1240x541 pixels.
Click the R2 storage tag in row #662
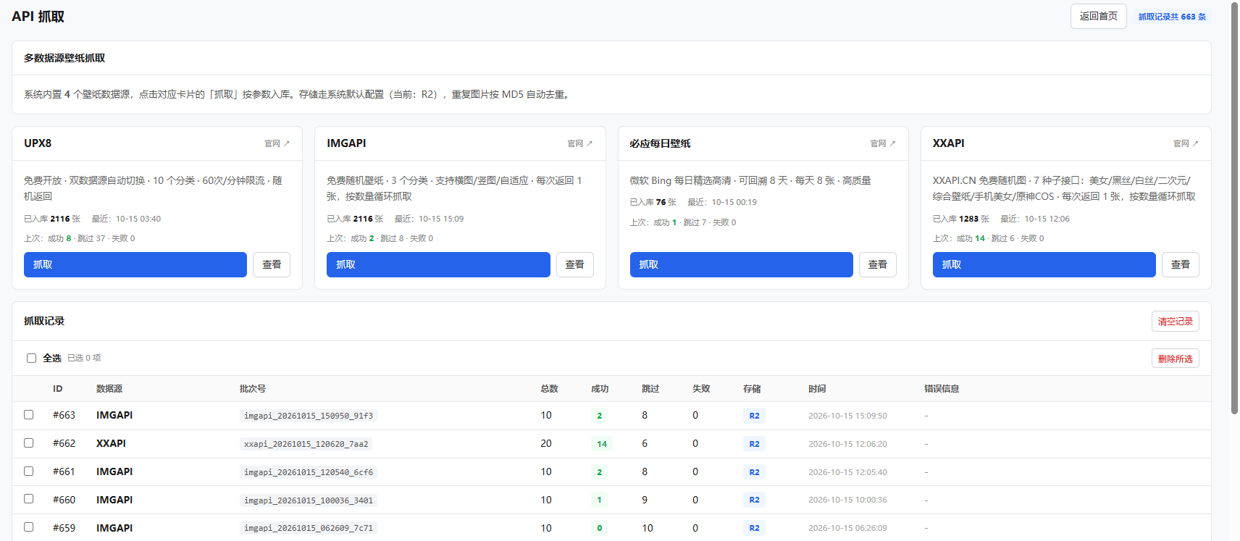click(x=754, y=444)
